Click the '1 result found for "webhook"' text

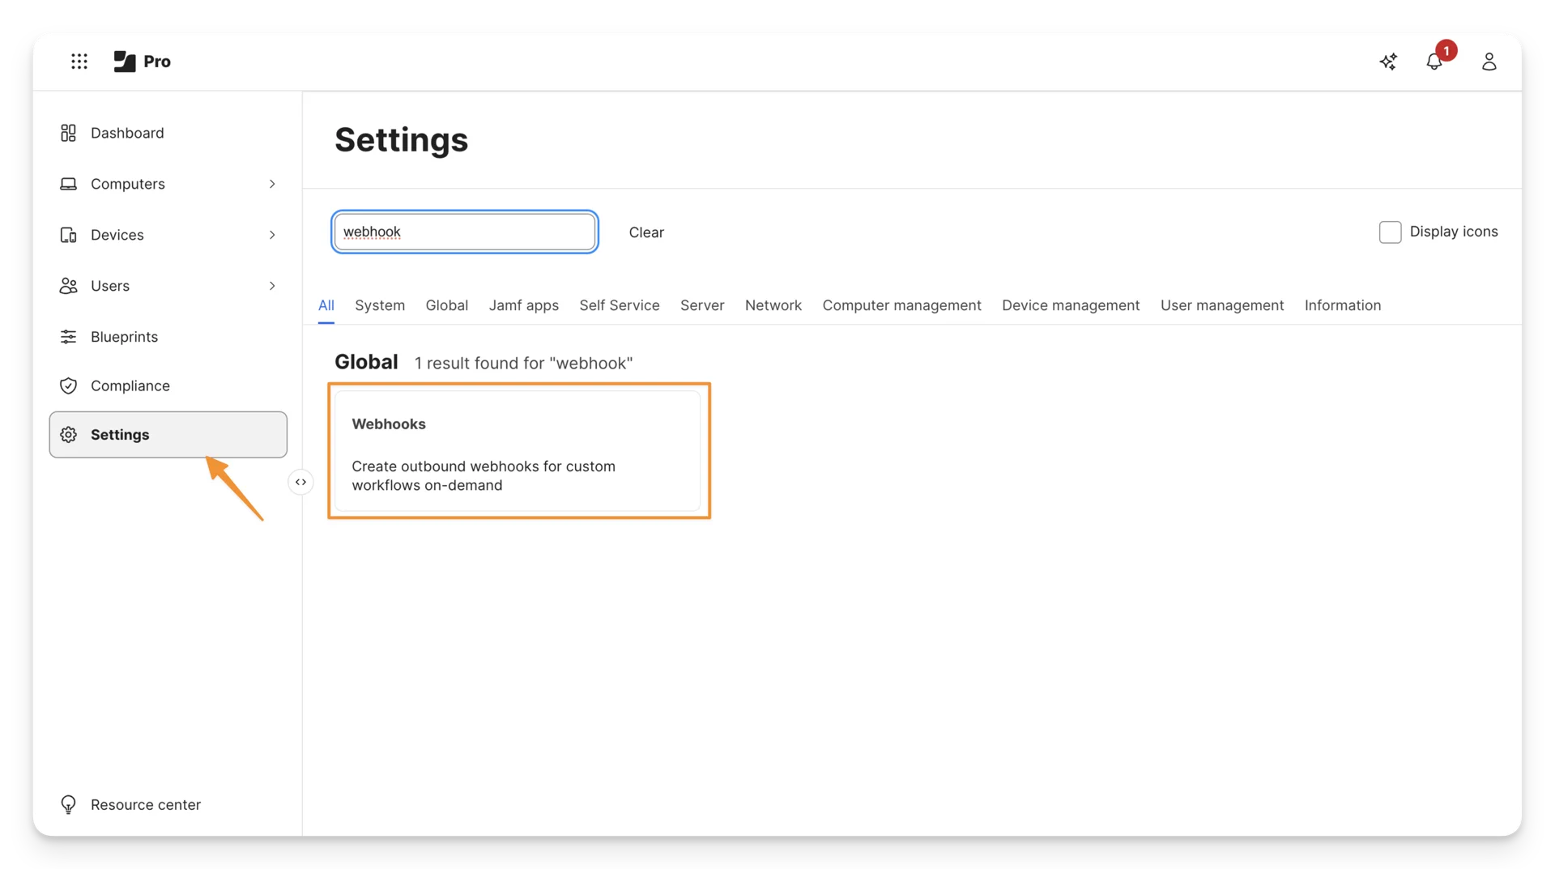[x=524, y=363]
